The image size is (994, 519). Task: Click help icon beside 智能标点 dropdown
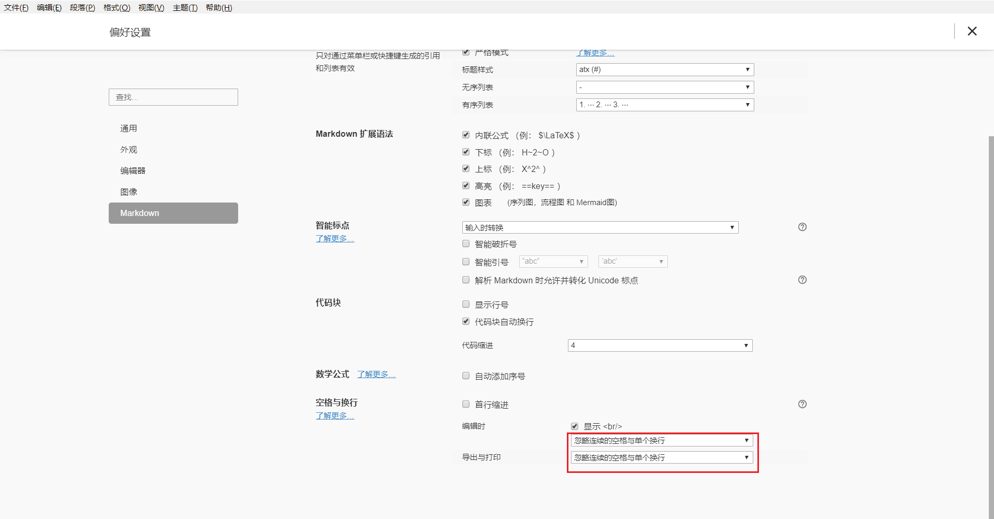[x=802, y=227]
